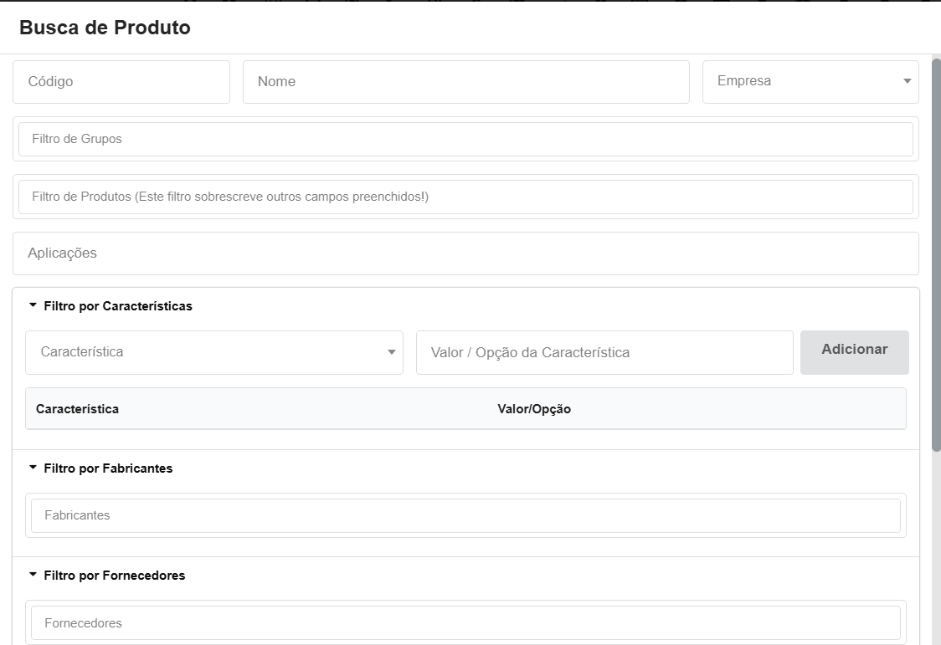Click the Fabricantes input field
Screen dimensions: 941x645
point(465,515)
